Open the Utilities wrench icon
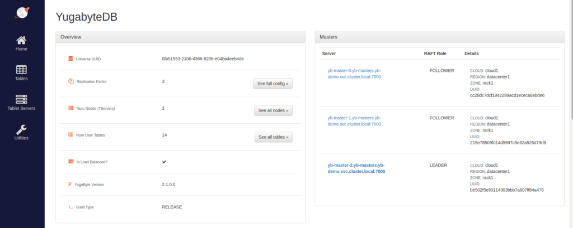573x228 pixels. pos(21,129)
